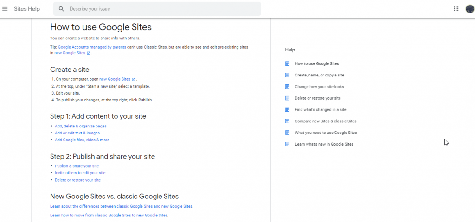Click external link icon in Create a site step 1
The height and width of the screenshot is (222, 475).
[x=133, y=79]
